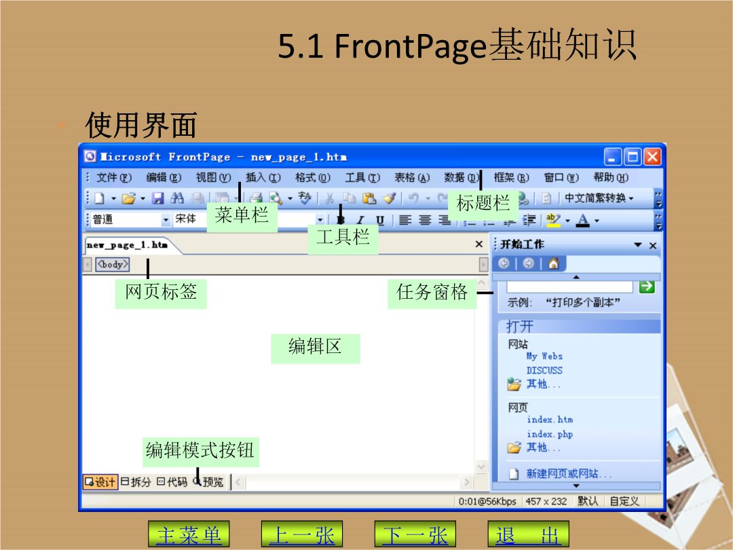Click the 457 x 232 status bar entry
The width and height of the screenshot is (733, 550).
click(546, 501)
